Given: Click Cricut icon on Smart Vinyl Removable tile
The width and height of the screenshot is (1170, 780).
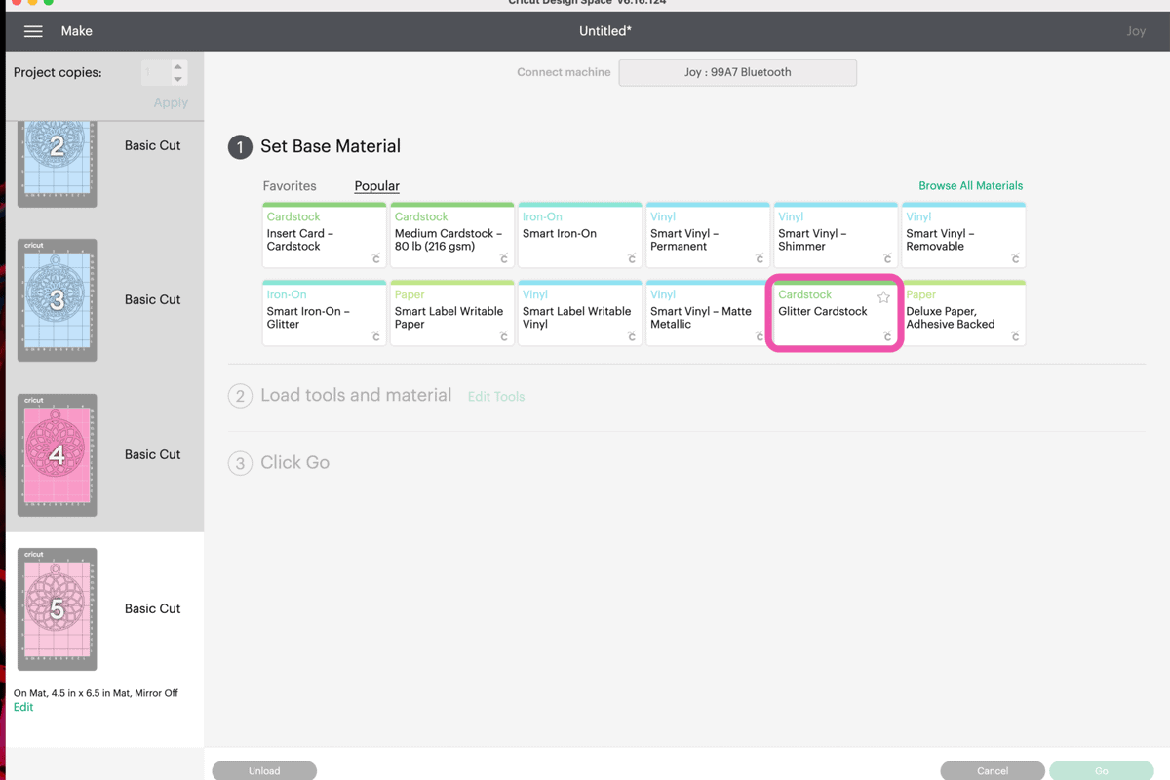Looking at the screenshot, I should [x=1015, y=258].
